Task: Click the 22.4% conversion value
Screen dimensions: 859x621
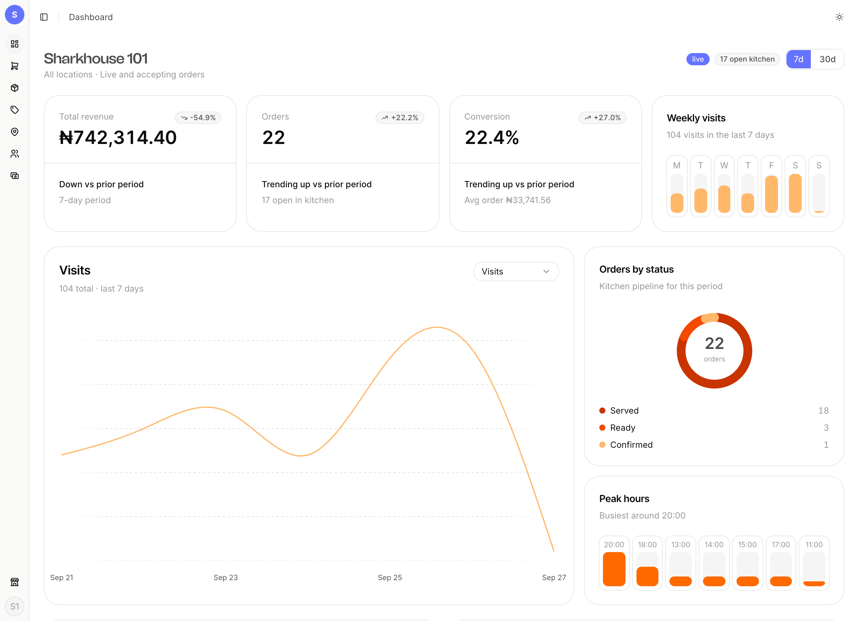Action: 492,137
